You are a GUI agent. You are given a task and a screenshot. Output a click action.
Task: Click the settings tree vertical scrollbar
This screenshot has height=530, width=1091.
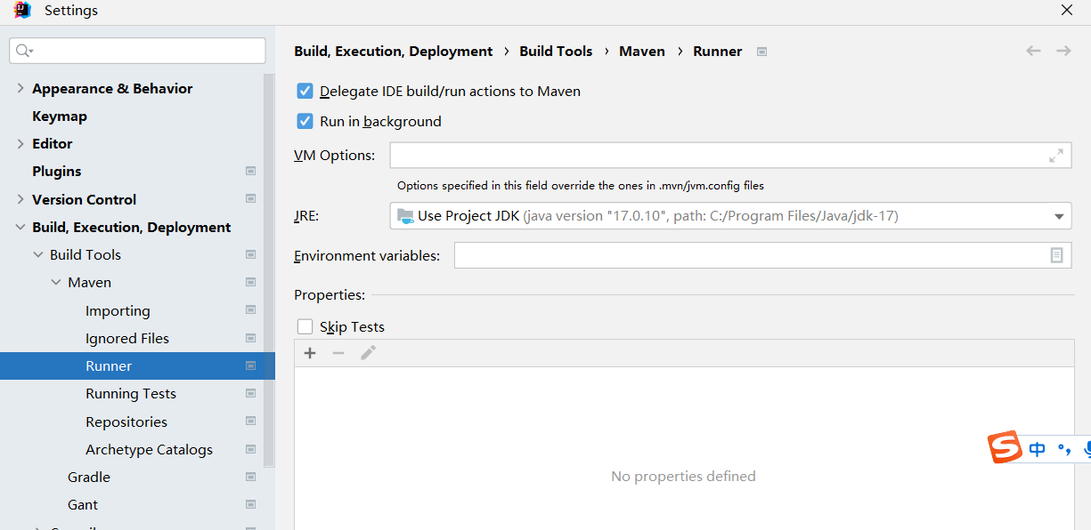pos(269,269)
